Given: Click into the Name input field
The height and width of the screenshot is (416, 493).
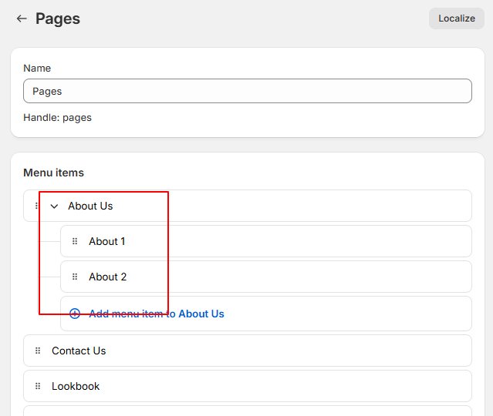Looking at the screenshot, I should tap(247, 91).
